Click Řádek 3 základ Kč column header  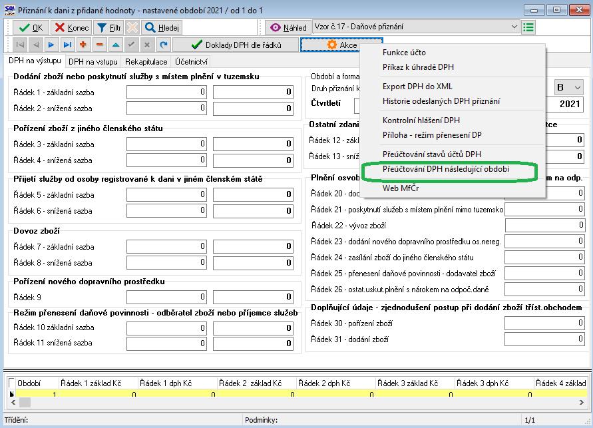coord(415,383)
